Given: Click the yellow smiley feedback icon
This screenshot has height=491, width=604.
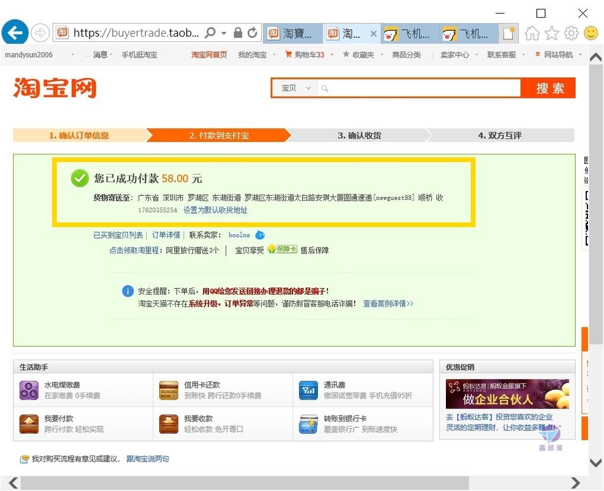Looking at the screenshot, I should 591,33.
